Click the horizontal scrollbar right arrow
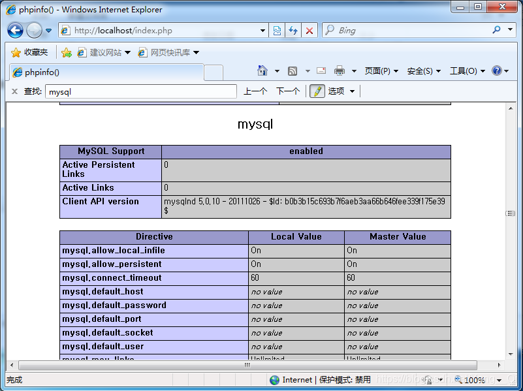The image size is (523, 391). 499,365
